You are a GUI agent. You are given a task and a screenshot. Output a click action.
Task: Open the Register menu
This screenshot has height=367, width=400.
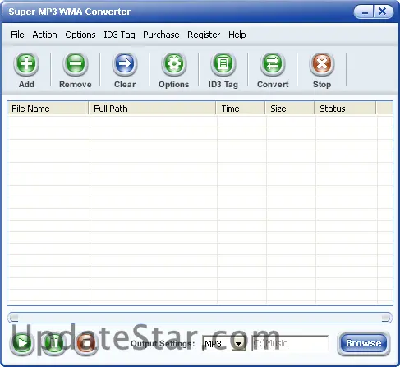[204, 35]
